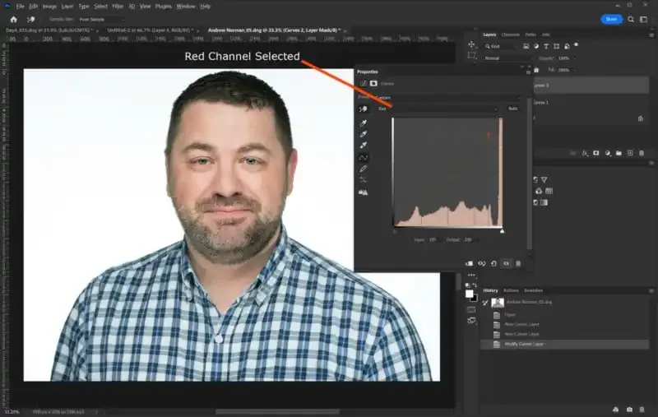Click the clipping warning histogram icon
Viewport: 658px width, 417px height.
pyautogui.click(x=364, y=192)
